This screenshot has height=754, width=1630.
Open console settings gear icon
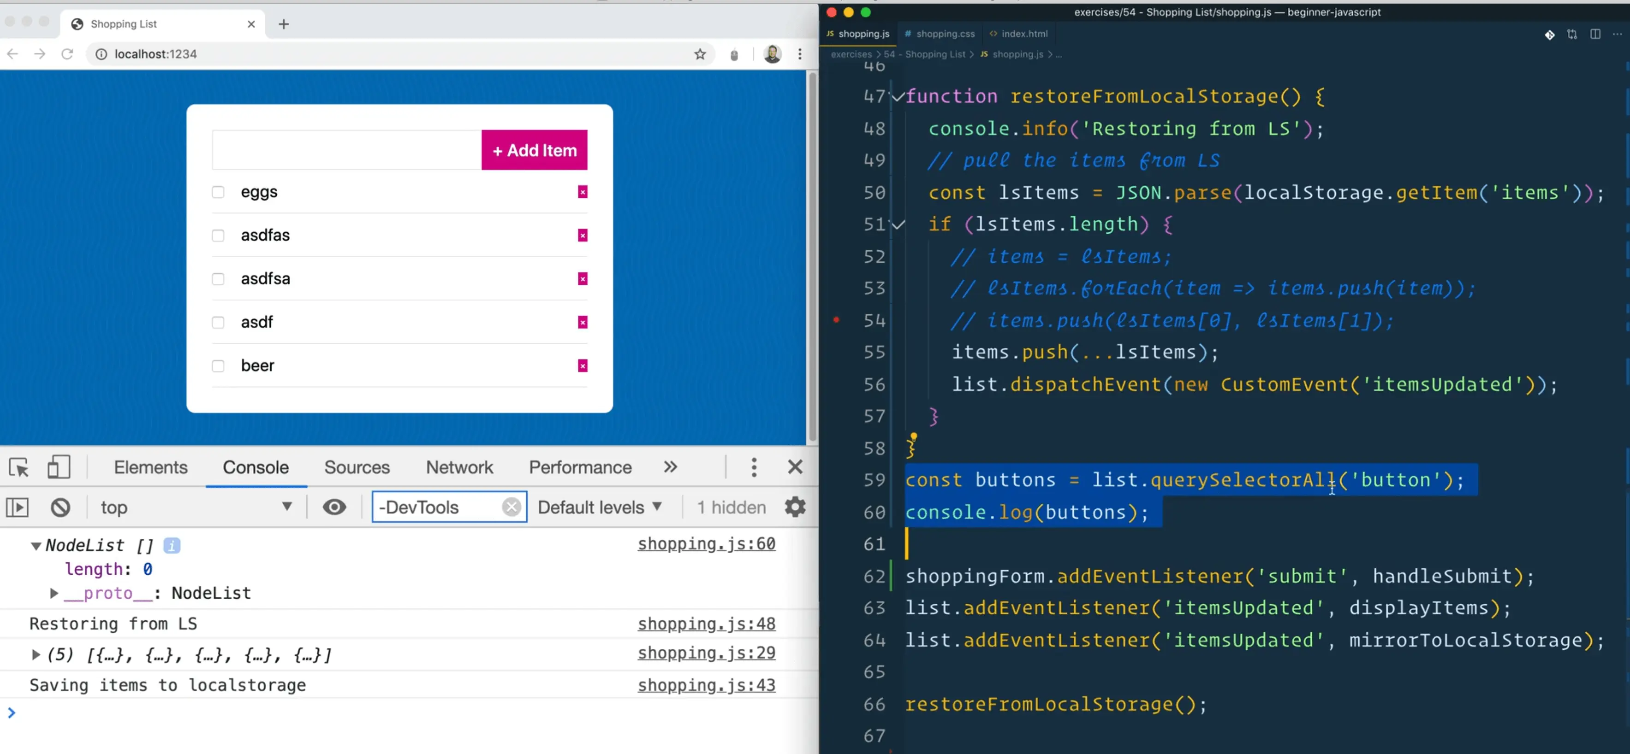795,507
